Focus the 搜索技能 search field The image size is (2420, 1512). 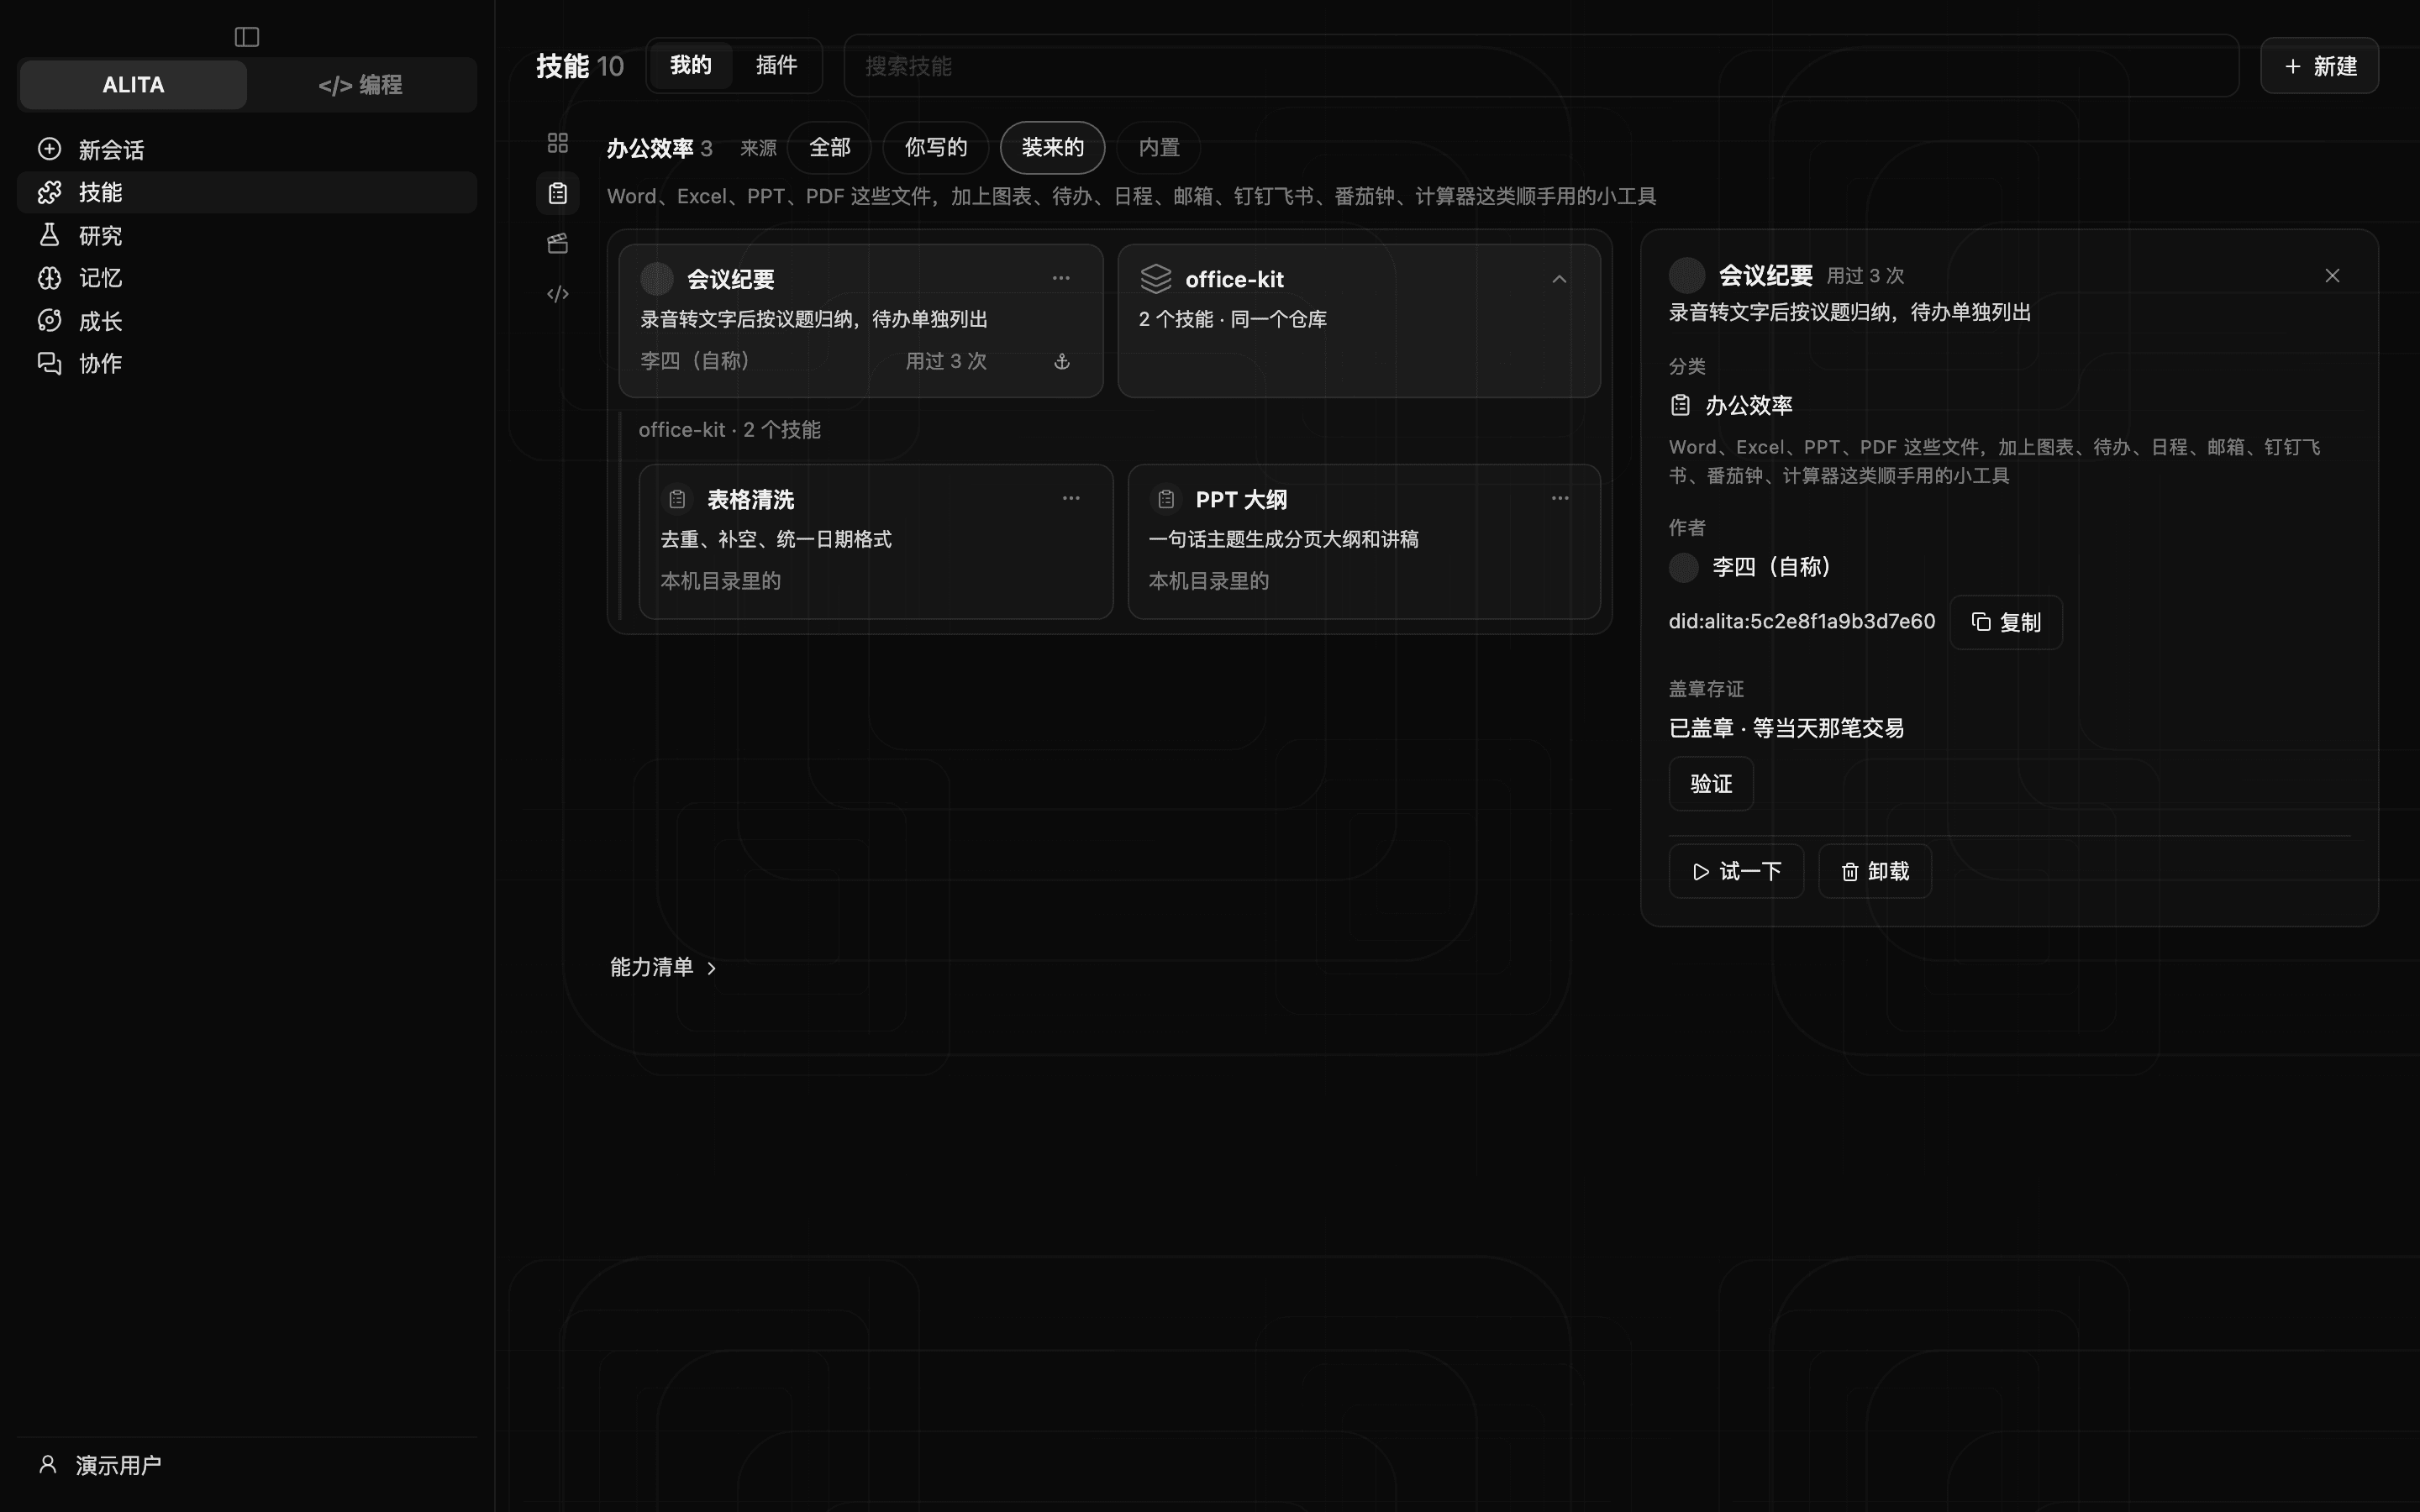pos(1540,66)
